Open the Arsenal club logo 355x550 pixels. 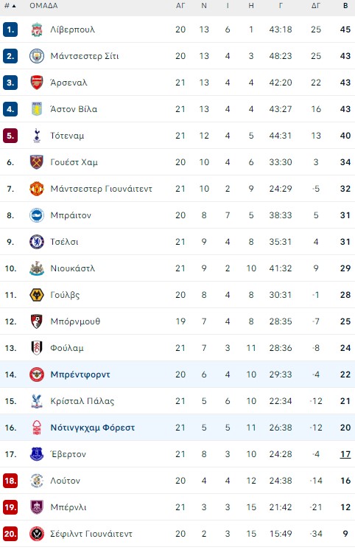pos(36,83)
